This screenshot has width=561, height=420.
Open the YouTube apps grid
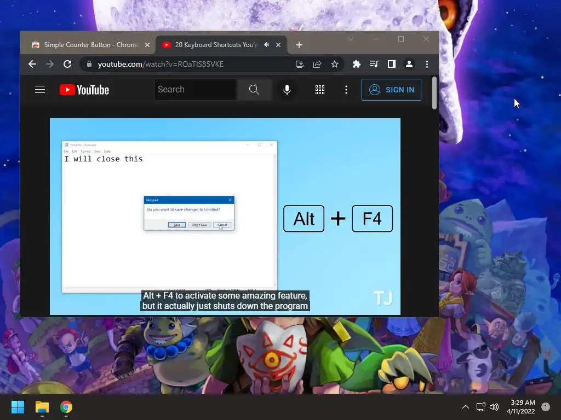pyautogui.click(x=320, y=90)
